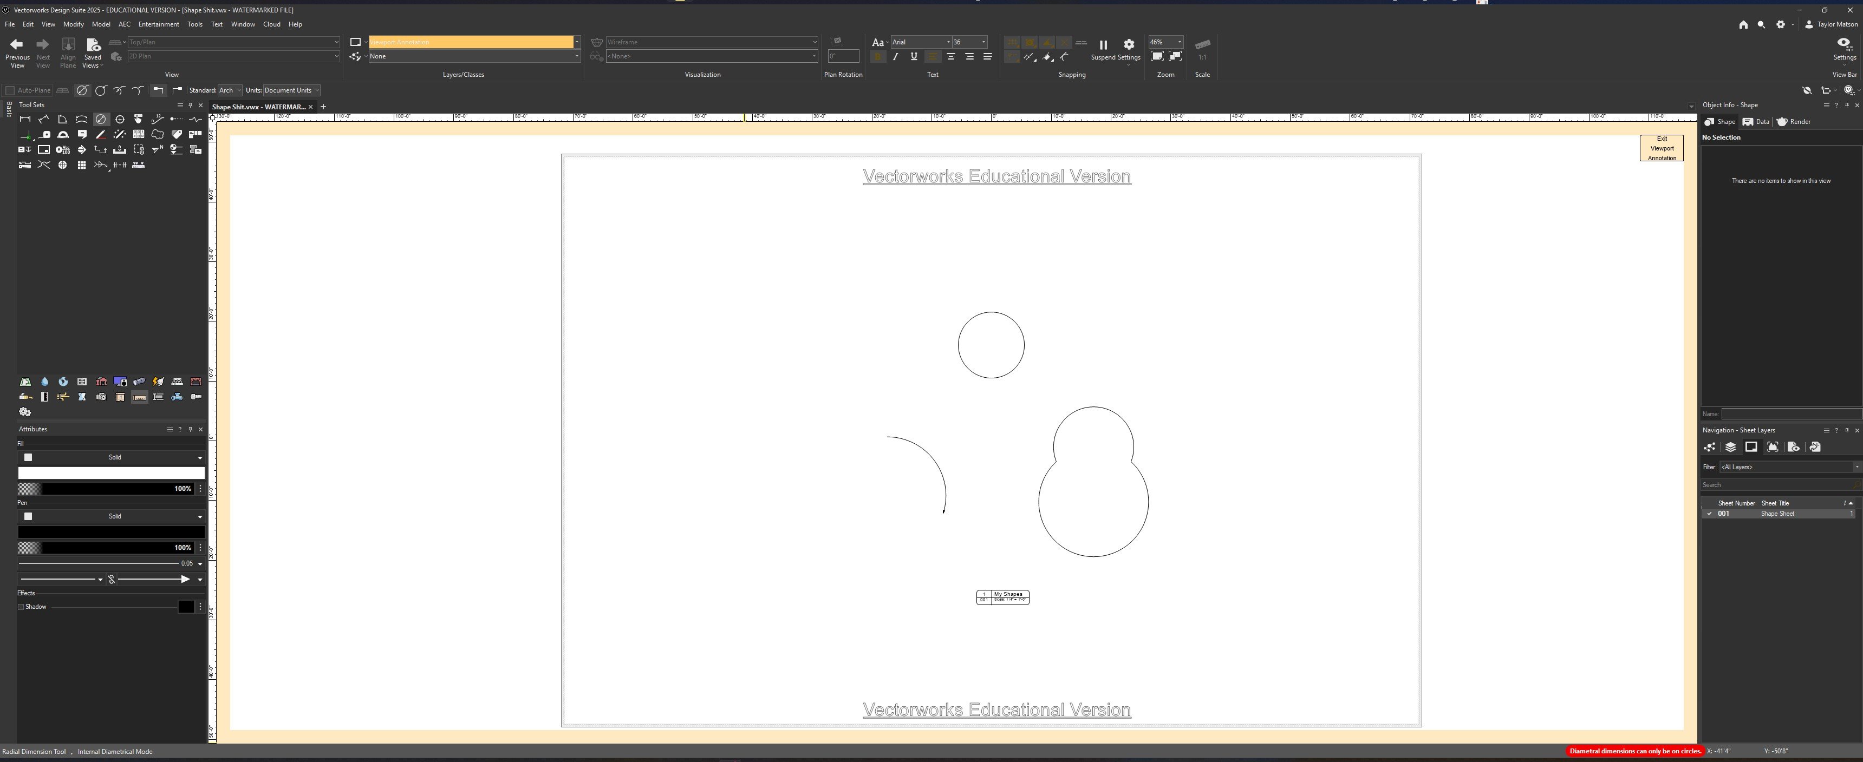Open the Fill style dropdown
The width and height of the screenshot is (1863, 762).
(x=200, y=457)
